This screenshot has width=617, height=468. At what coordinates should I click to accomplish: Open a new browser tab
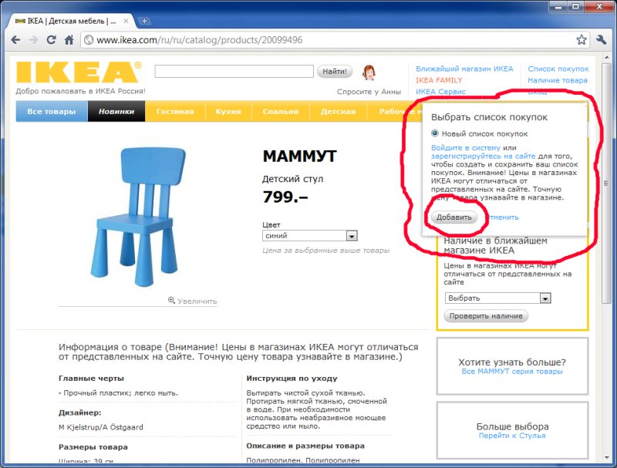[x=145, y=21]
